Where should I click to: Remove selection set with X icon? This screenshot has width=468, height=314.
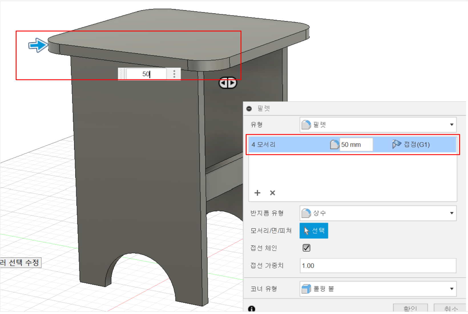point(273,193)
